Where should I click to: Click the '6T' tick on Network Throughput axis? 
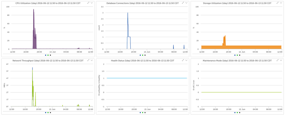point(7,64)
